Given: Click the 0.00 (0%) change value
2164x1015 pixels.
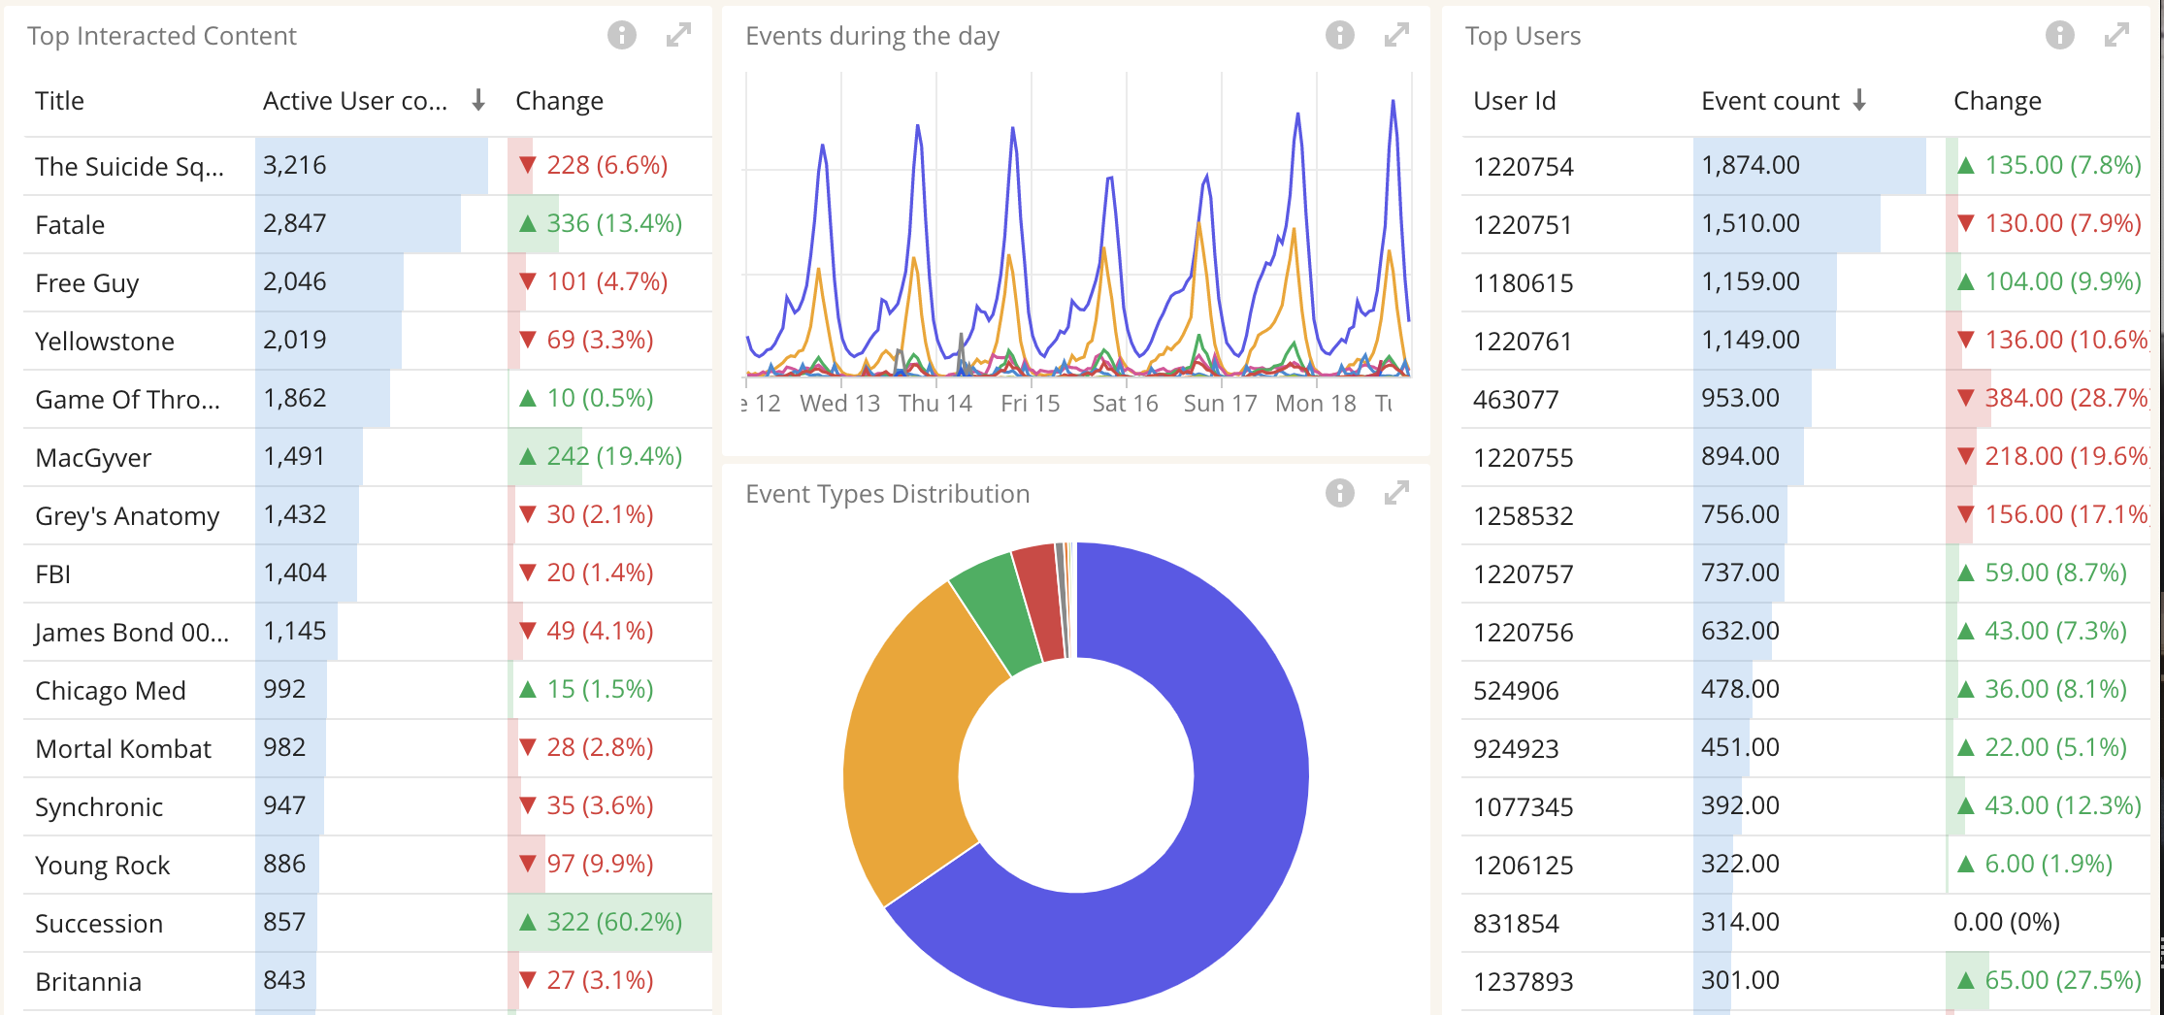Looking at the screenshot, I should (2007, 922).
